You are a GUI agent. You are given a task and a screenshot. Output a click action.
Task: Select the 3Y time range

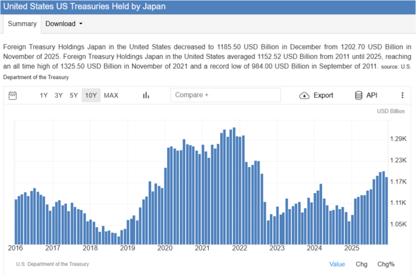pyautogui.click(x=59, y=95)
